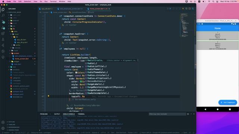Open the Accounts icon in activity bar

pyautogui.click(x=3, y=122)
